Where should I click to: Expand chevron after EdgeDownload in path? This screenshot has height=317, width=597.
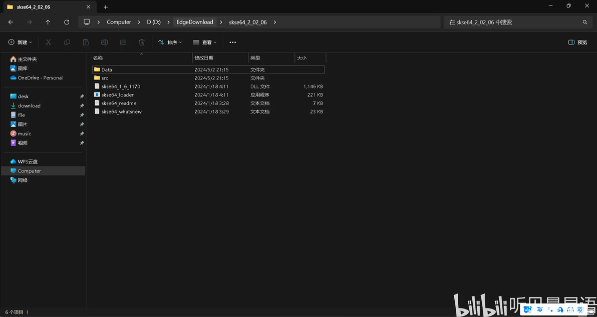tap(221, 22)
